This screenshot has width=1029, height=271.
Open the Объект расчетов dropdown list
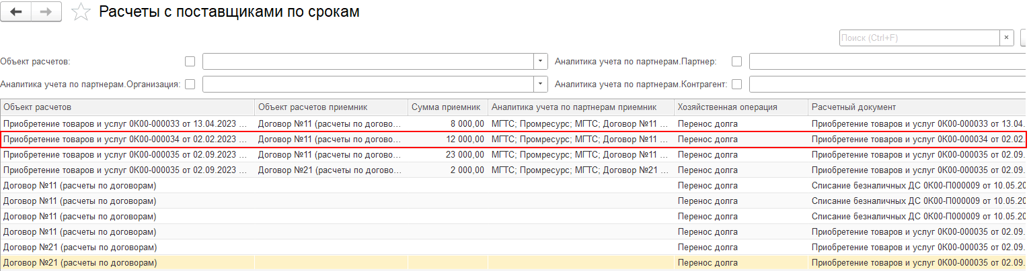click(x=541, y=62)
